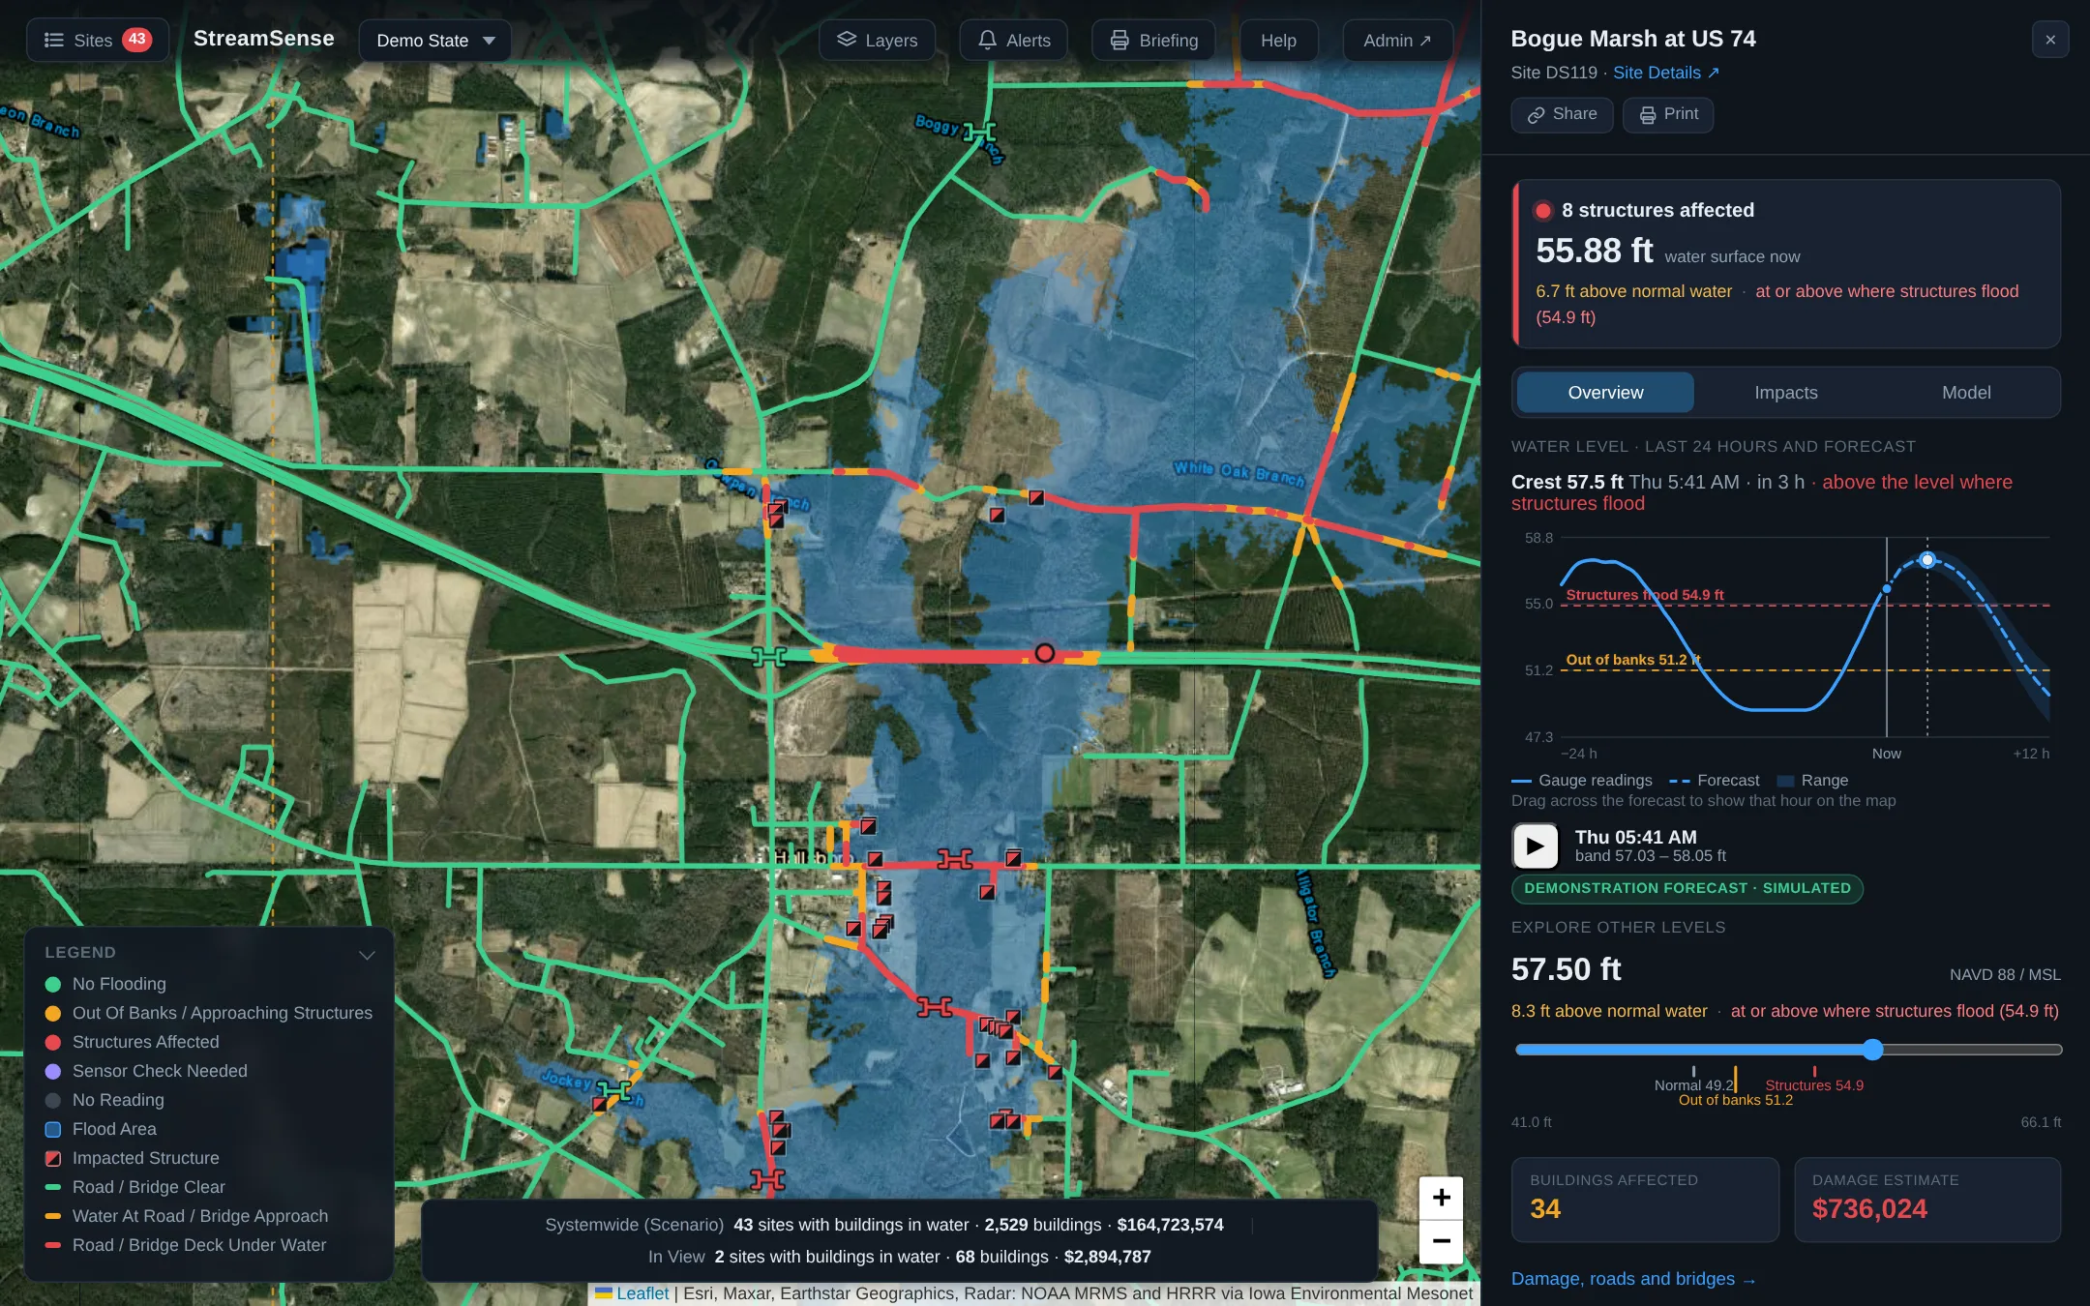2090x1306 pixels.
Task: Switch to the Model tab
Action: point(1966,392)
